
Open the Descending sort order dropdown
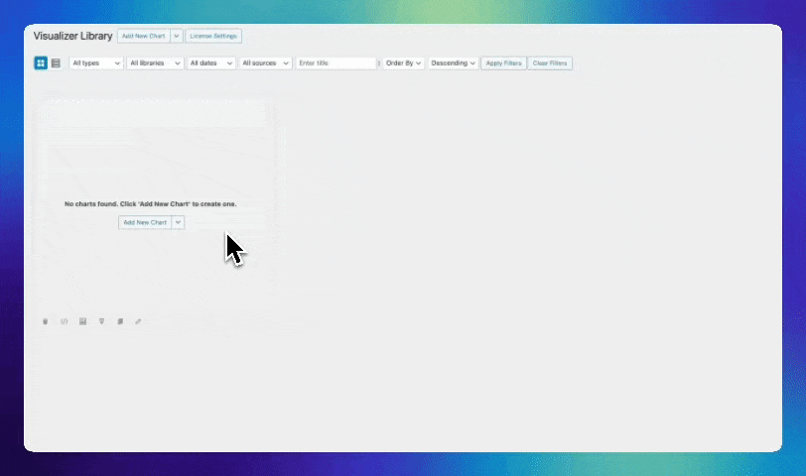pyautogui.click(x=453, y=62)
